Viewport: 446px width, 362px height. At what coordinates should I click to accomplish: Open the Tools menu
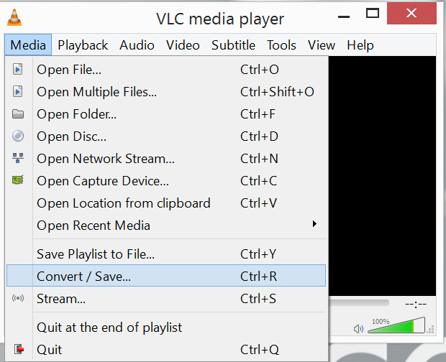click(281, 45)
